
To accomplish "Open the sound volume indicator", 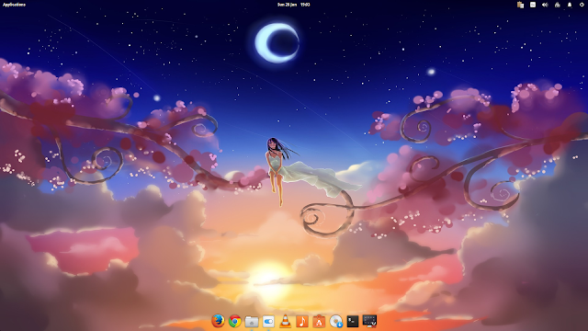I will (x=545, y=5).
